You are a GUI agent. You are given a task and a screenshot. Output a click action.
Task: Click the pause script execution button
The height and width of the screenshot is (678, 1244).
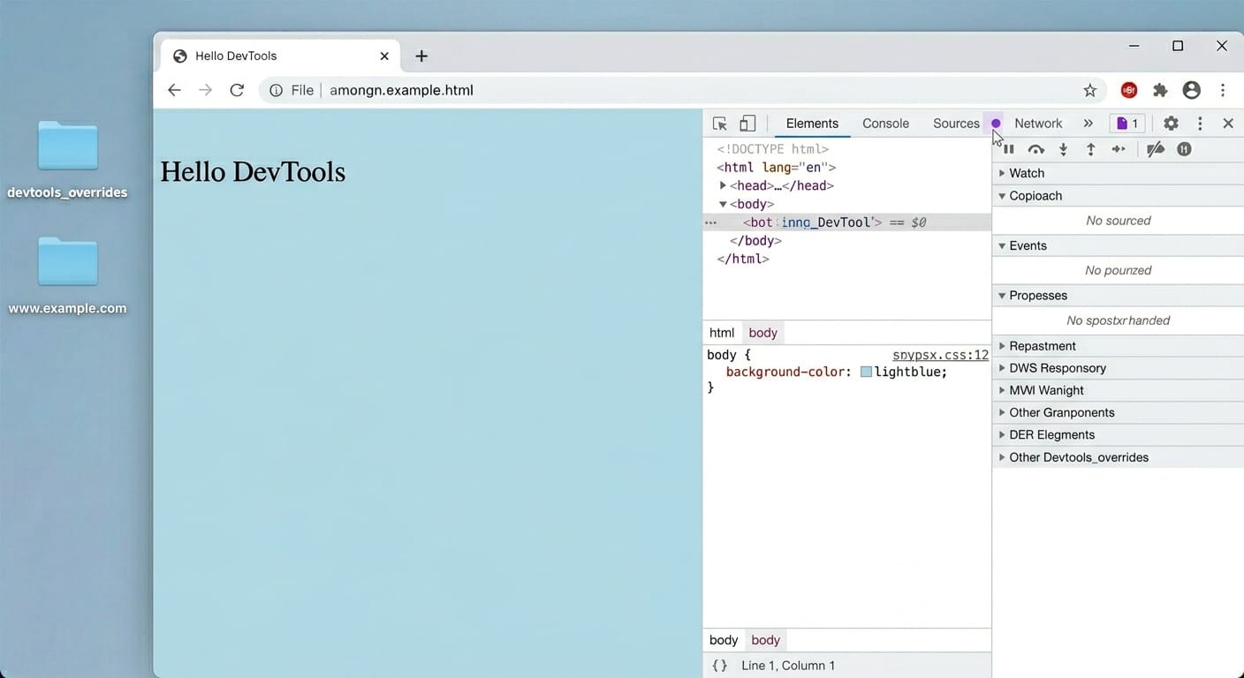(x=1008, y=149)
